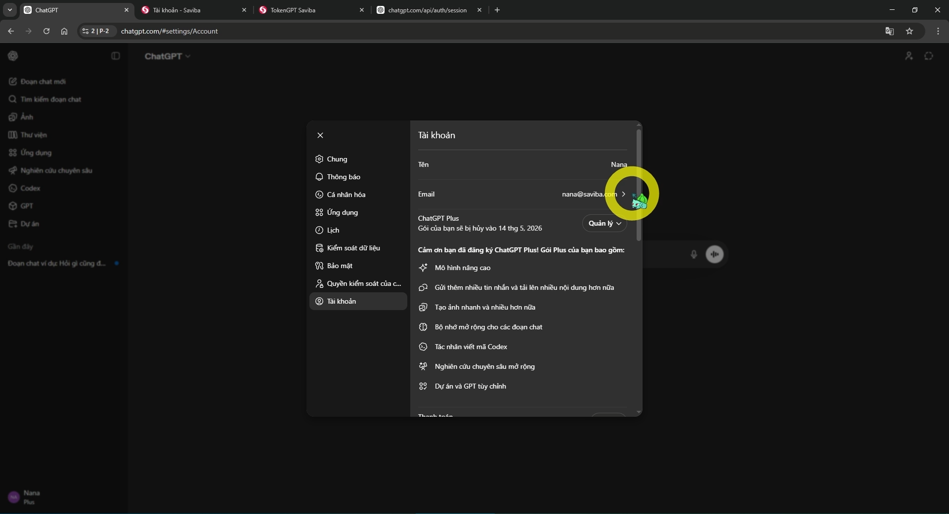Image resolution: width=949 pixels, height=514 pixels.
Task: Click Bộ nhớ mở rộng brain icon
Action: coord(423,327)
